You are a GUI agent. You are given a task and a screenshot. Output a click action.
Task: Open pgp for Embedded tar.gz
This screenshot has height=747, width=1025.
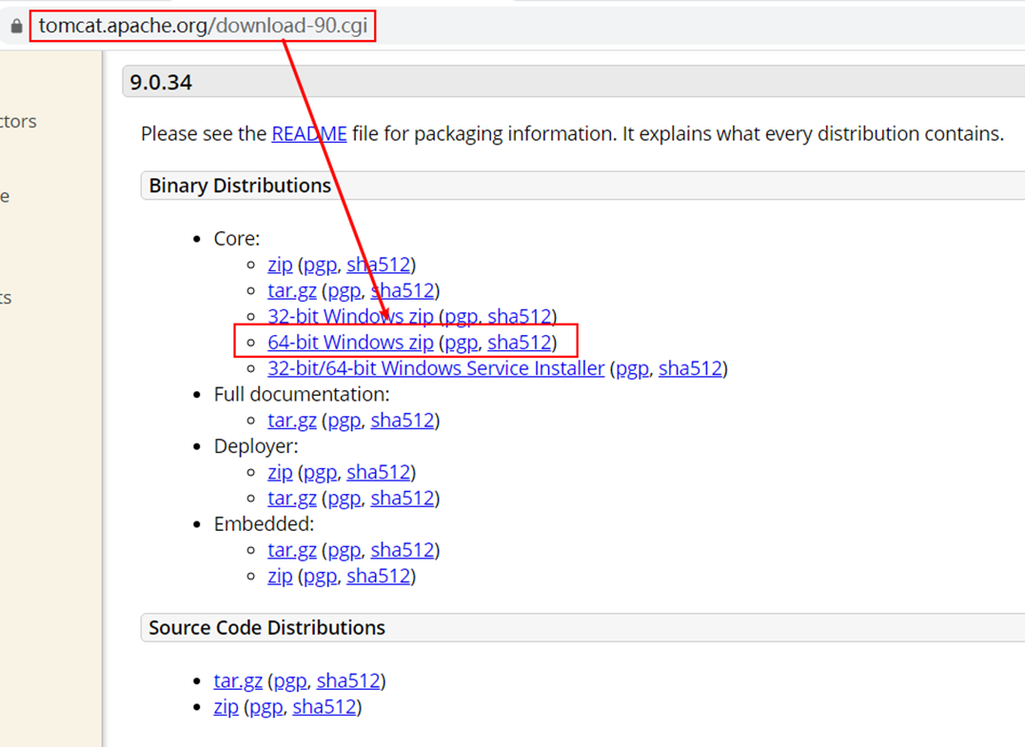tap(345, 550)
